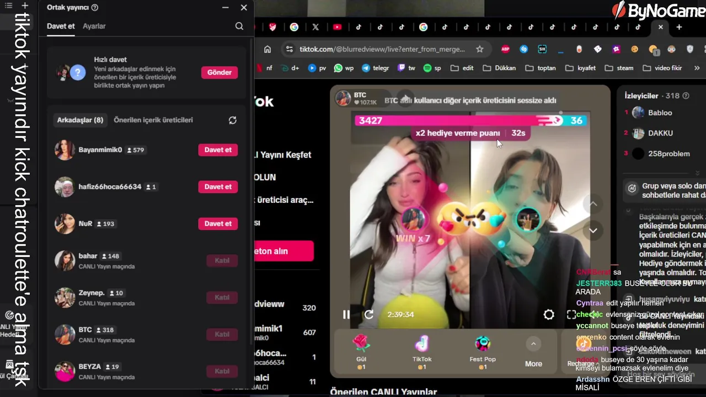Click Katıl button next to BTC

click(x=222, y=335)
